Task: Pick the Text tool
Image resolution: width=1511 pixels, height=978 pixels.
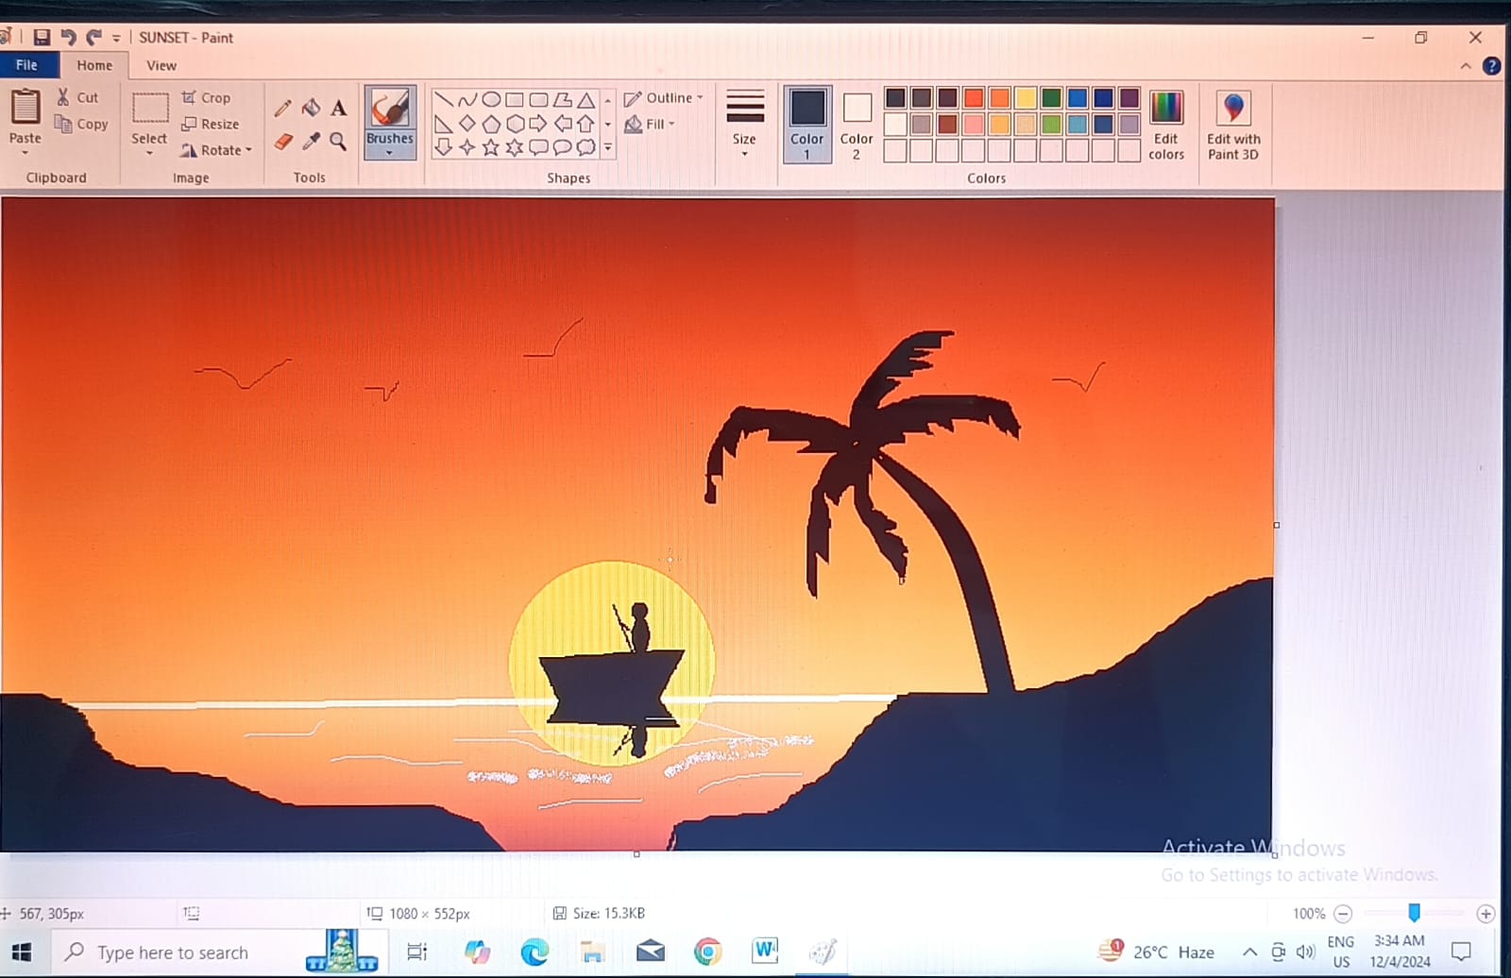Action: tap(338, 109)
